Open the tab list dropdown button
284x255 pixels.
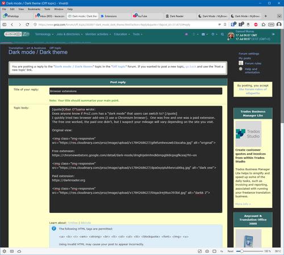[x=279, y=16]
